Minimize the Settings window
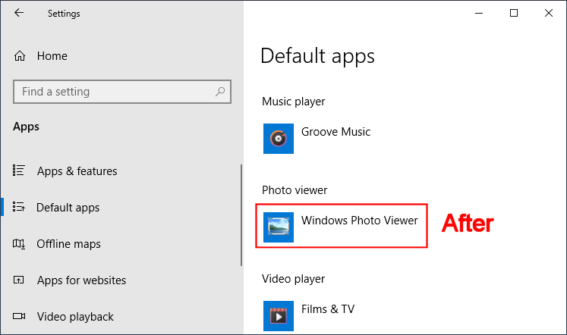 coord(479,13)
